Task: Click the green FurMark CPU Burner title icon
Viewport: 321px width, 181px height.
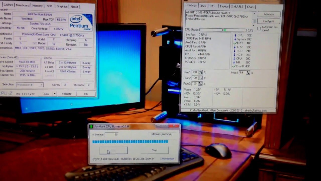Action: point(91,126)
